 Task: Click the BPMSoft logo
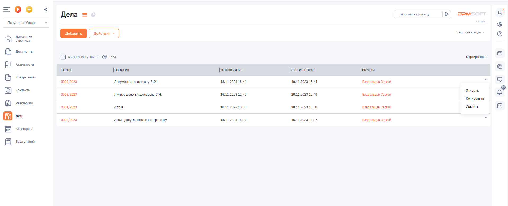[x=472, y=14]
